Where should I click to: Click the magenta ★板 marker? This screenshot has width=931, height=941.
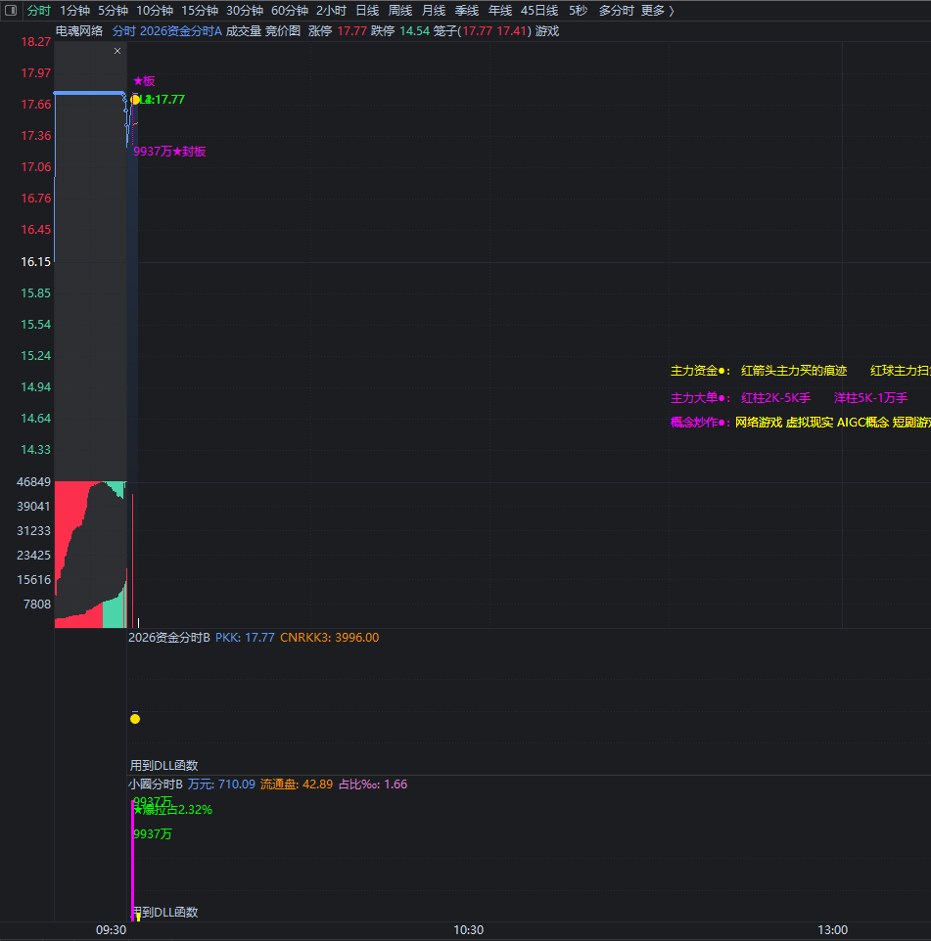pyautogui.click(x=144, y=81)
